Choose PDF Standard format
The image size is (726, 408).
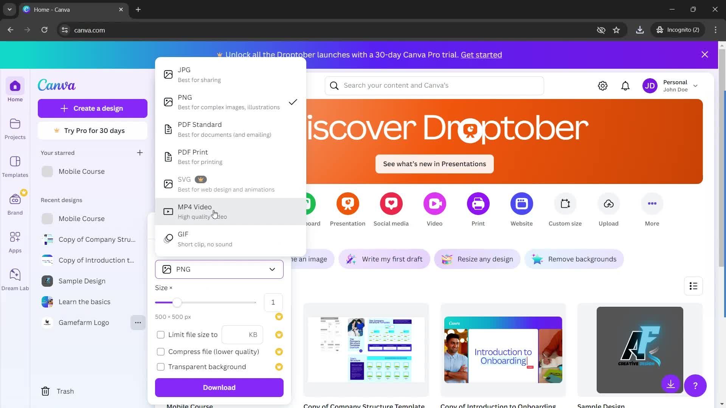click(x=231, y=129)
